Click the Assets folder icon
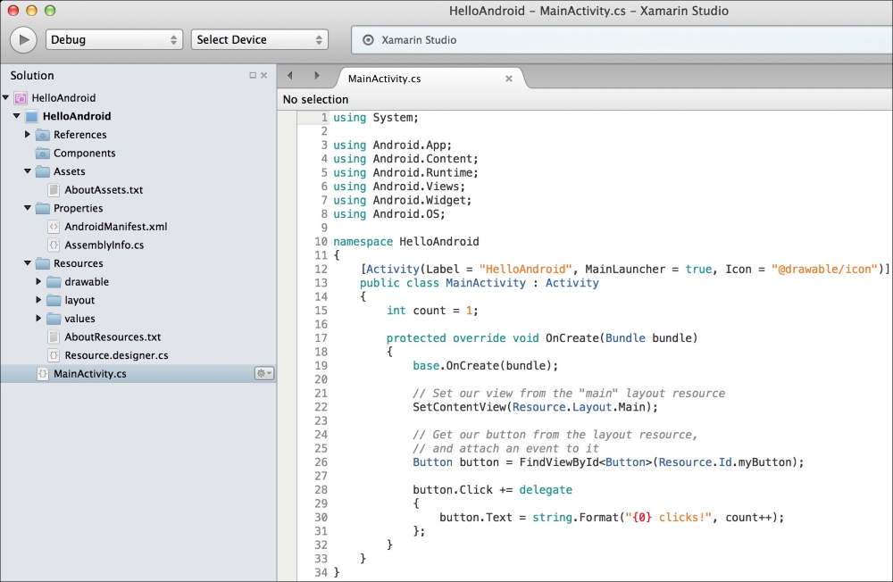 tap(43, 171)
